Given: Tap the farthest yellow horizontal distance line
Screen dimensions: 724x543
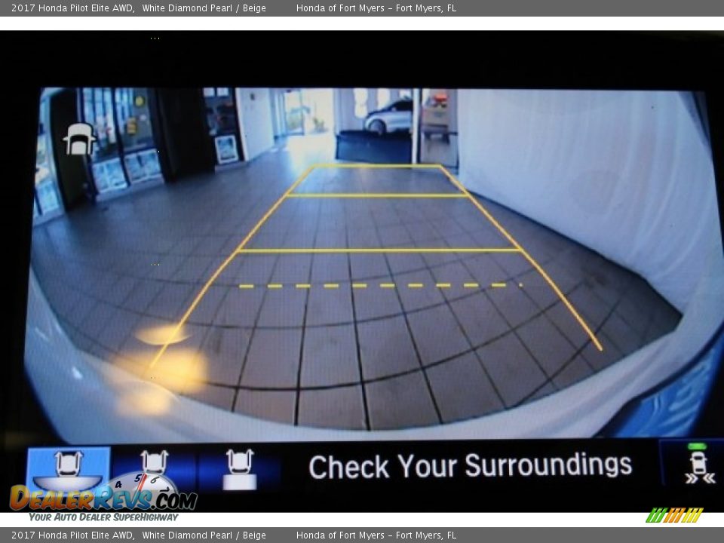Looking at the screenshot, I should [376, 195].
